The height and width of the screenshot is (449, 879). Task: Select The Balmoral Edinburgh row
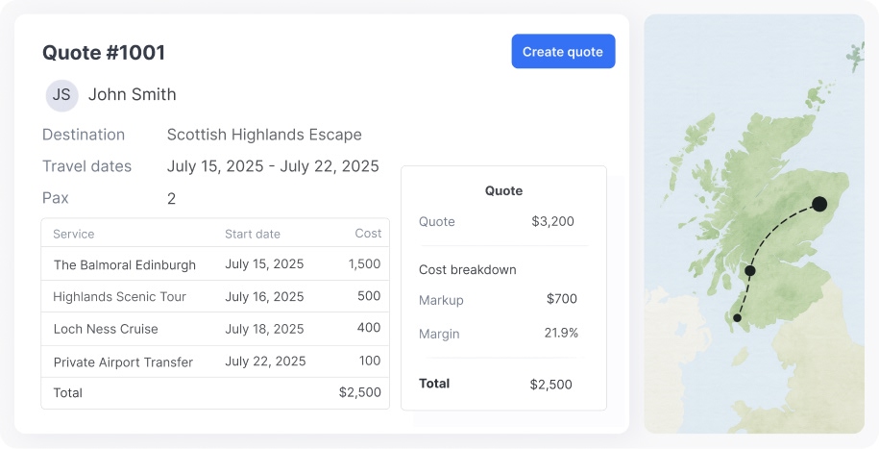(x=215, y=264)
